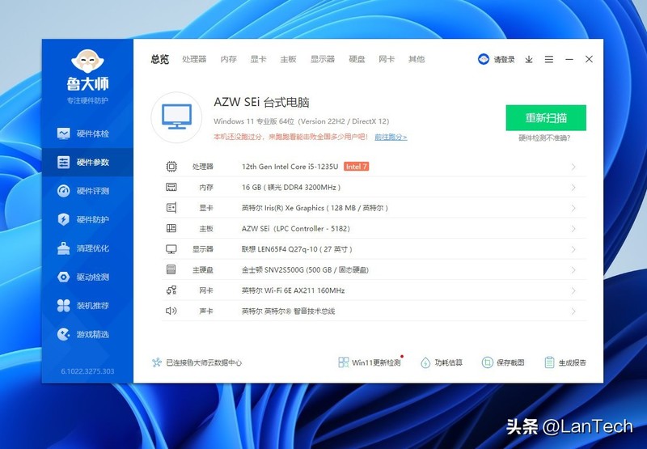Expand the 内存 row chevron
Viewport: 647px width, 449px height.
coord(573,188)
